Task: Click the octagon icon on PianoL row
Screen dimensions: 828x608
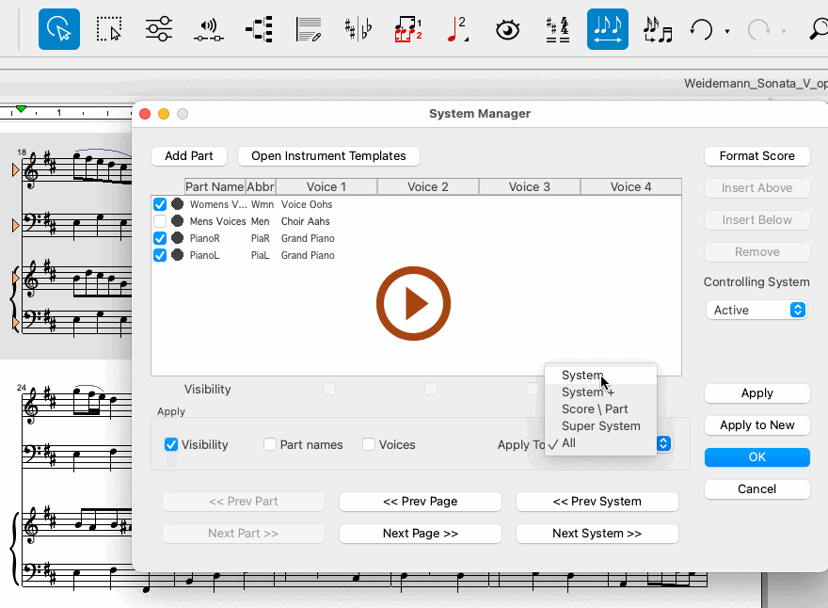Action: click(x=178, y=255)
